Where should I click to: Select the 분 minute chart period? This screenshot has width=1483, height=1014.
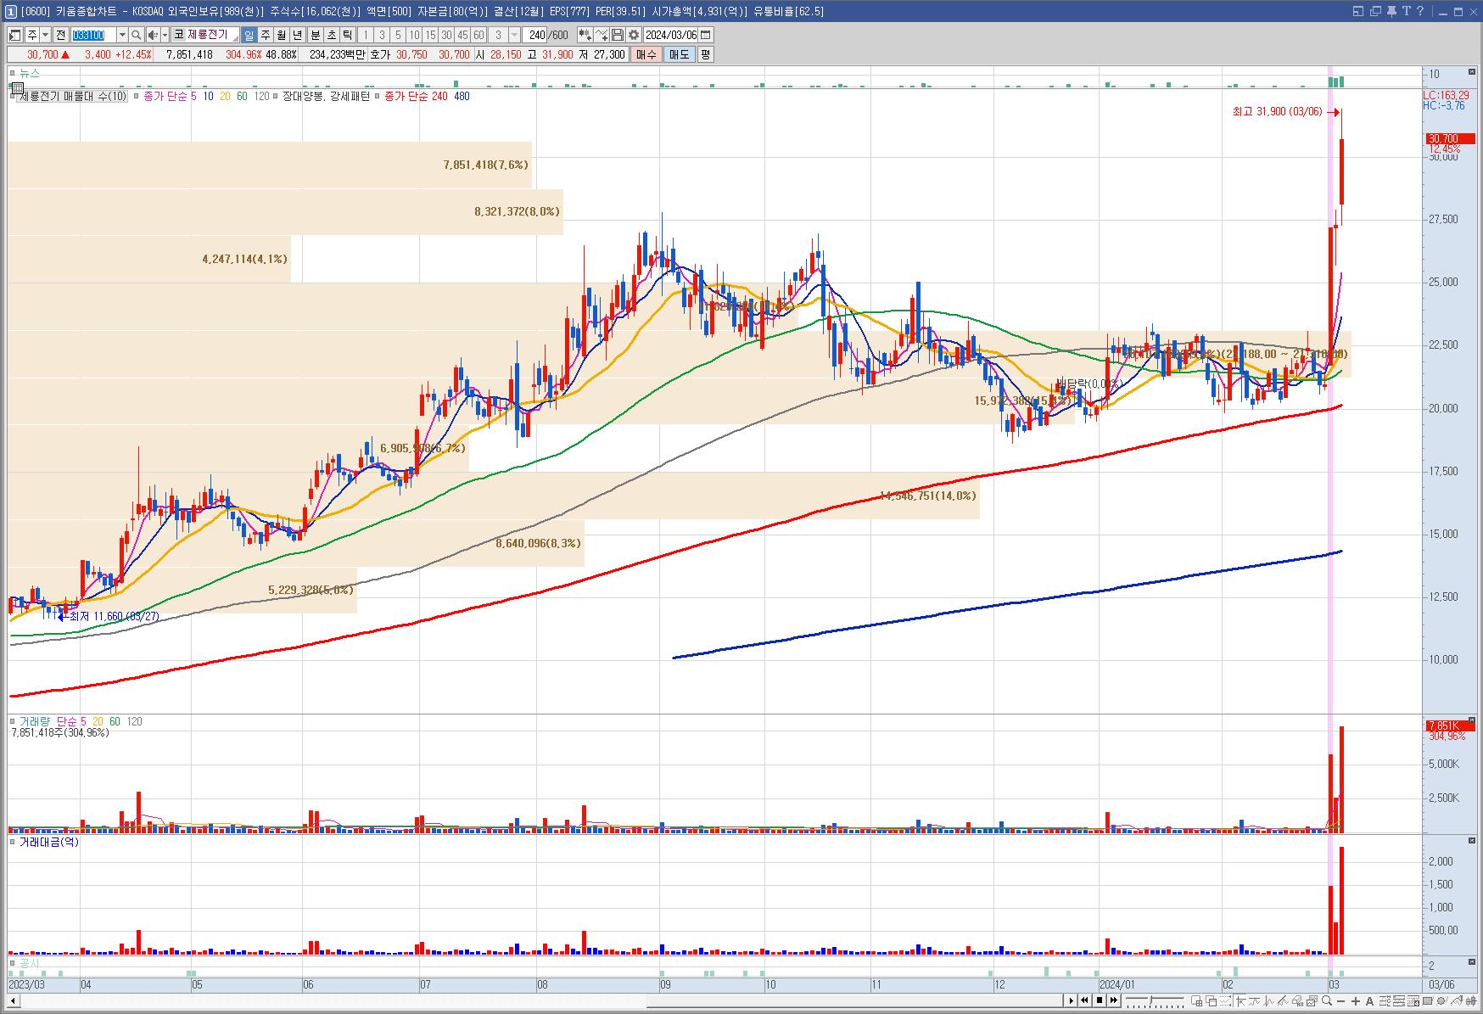click(316, 35)
